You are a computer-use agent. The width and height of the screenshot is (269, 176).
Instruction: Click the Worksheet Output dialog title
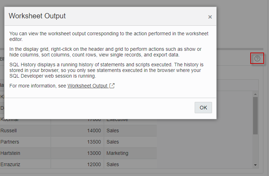click(37, 16)
